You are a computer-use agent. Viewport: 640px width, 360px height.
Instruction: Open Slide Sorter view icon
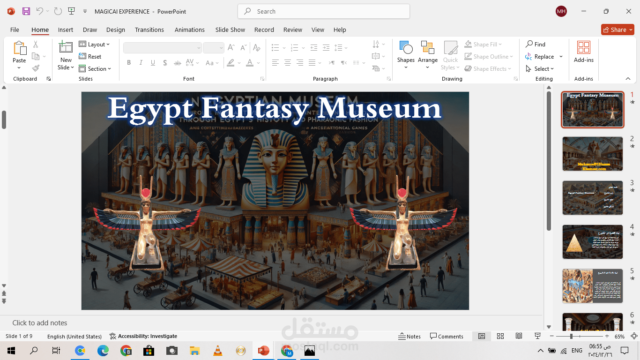coord(500,336)
